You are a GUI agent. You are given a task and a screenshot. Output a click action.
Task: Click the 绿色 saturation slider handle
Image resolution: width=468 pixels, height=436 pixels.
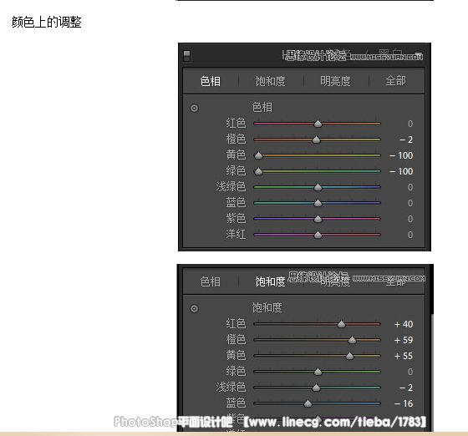[x=318, y=372]
